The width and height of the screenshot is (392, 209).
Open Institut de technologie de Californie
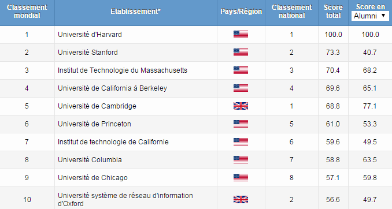pyautogui.click(x=113, y=142)
